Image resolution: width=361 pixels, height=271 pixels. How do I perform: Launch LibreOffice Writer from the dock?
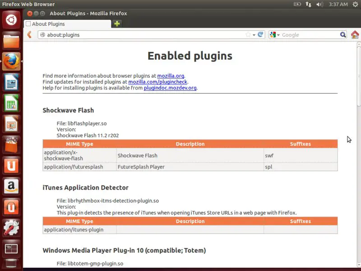click(11, 82)
